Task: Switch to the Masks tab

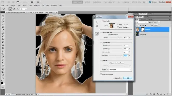Action: tap(146, 17)
